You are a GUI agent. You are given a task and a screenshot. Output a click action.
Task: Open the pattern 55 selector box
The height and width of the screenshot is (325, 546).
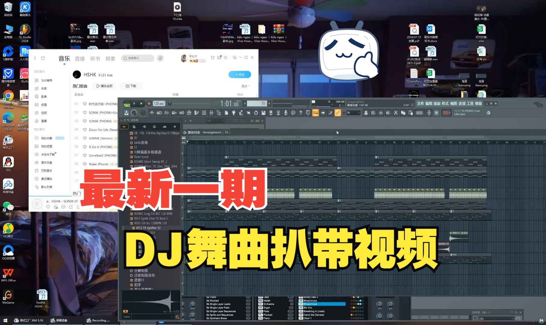pyautogui.click(x=256, y=104)
